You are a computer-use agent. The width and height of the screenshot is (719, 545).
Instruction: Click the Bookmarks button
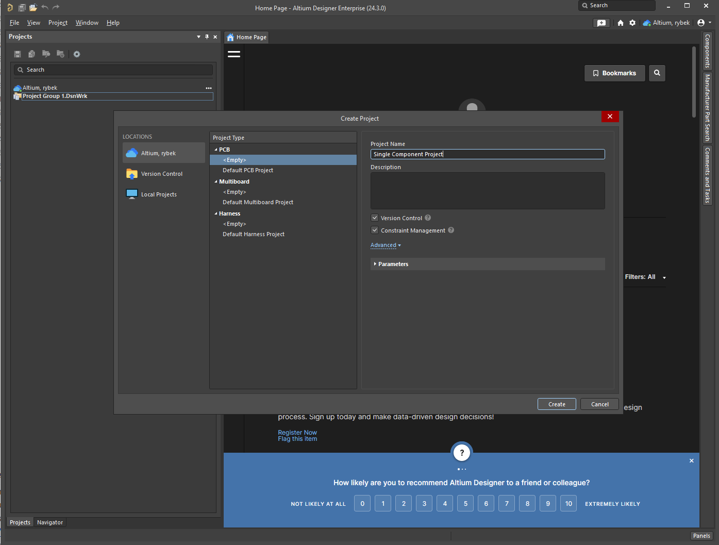pos(614,73)
